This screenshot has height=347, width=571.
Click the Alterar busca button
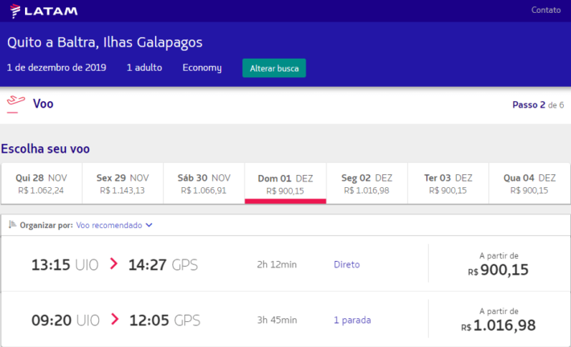click(274, 68)
